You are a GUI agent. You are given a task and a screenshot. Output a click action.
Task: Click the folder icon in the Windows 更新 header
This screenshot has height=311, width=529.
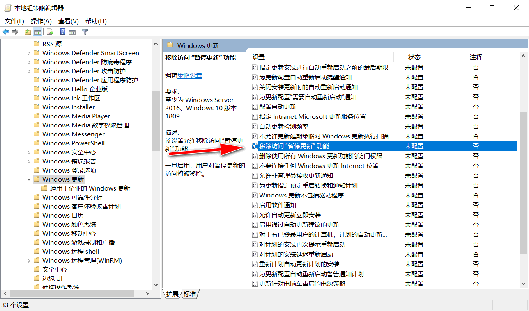click(170, 45)
